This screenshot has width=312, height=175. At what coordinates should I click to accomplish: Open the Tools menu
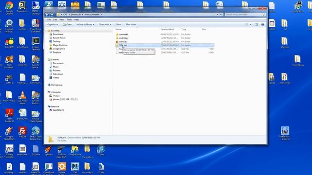(69, 19)
